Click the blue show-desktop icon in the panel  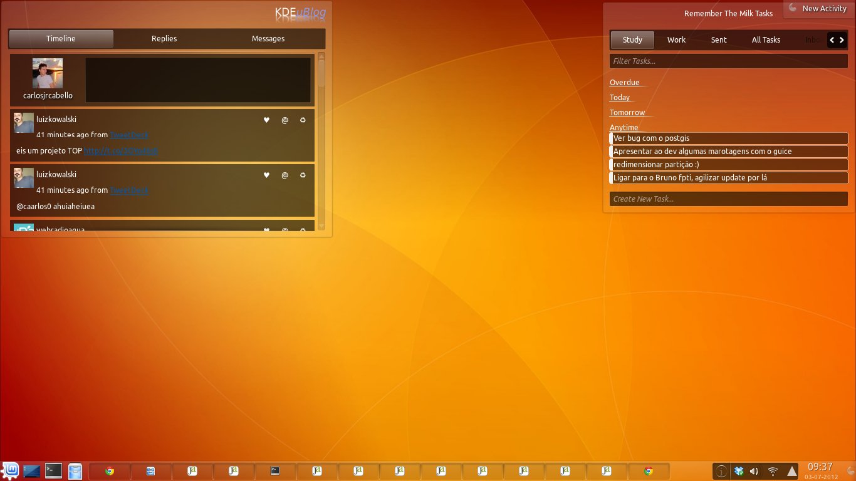[x=32, y=471]
